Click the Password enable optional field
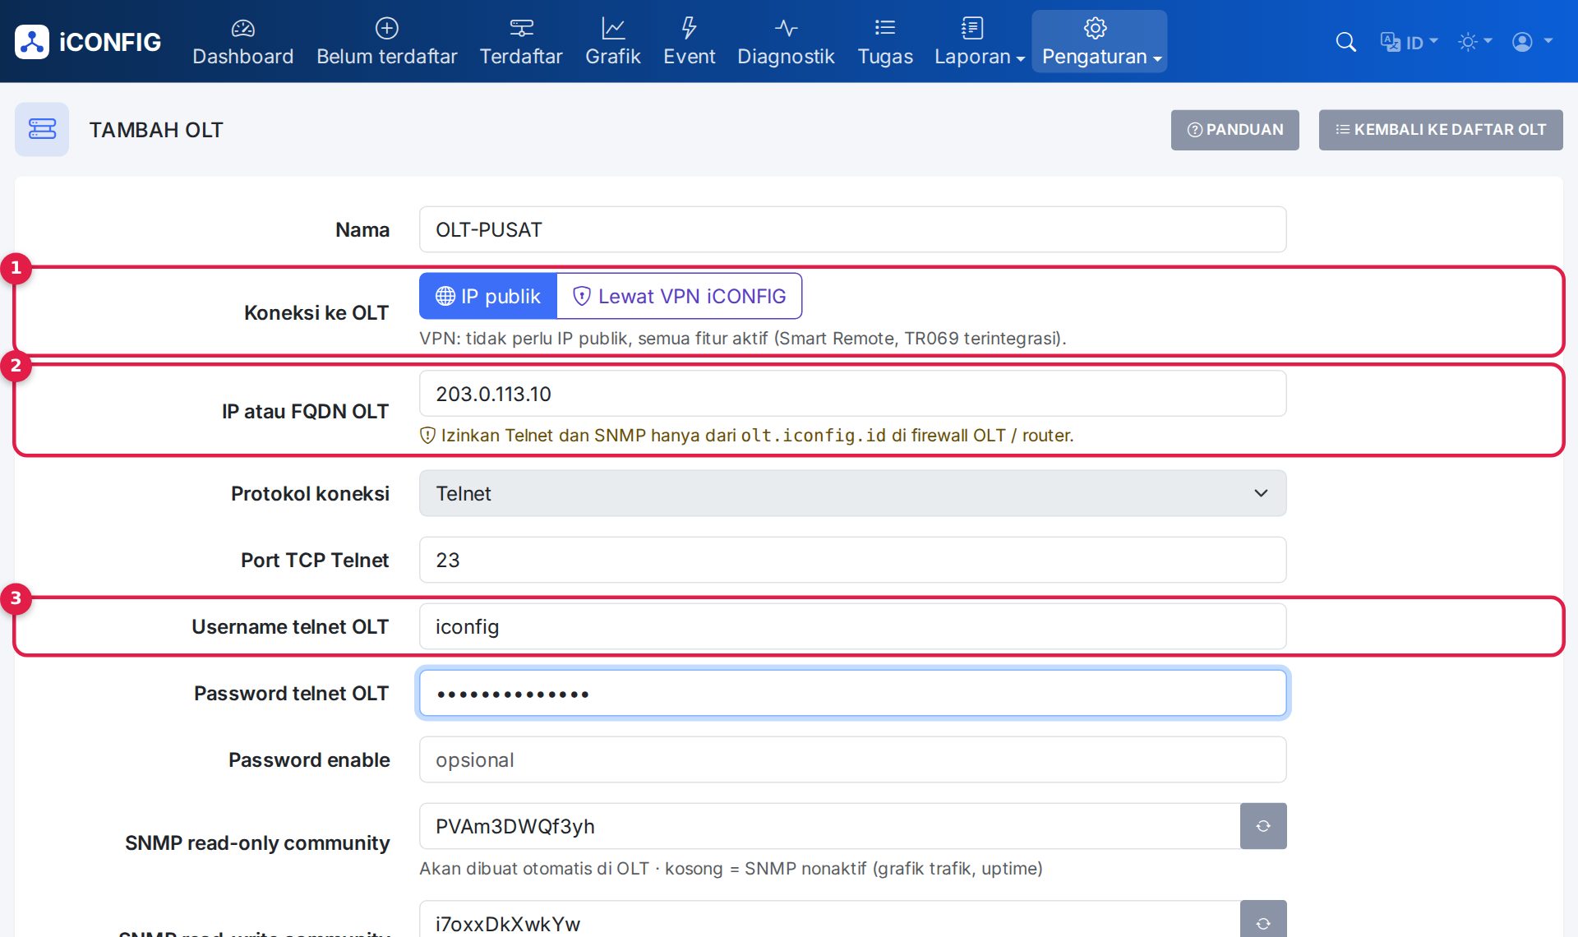 point(852,759)
